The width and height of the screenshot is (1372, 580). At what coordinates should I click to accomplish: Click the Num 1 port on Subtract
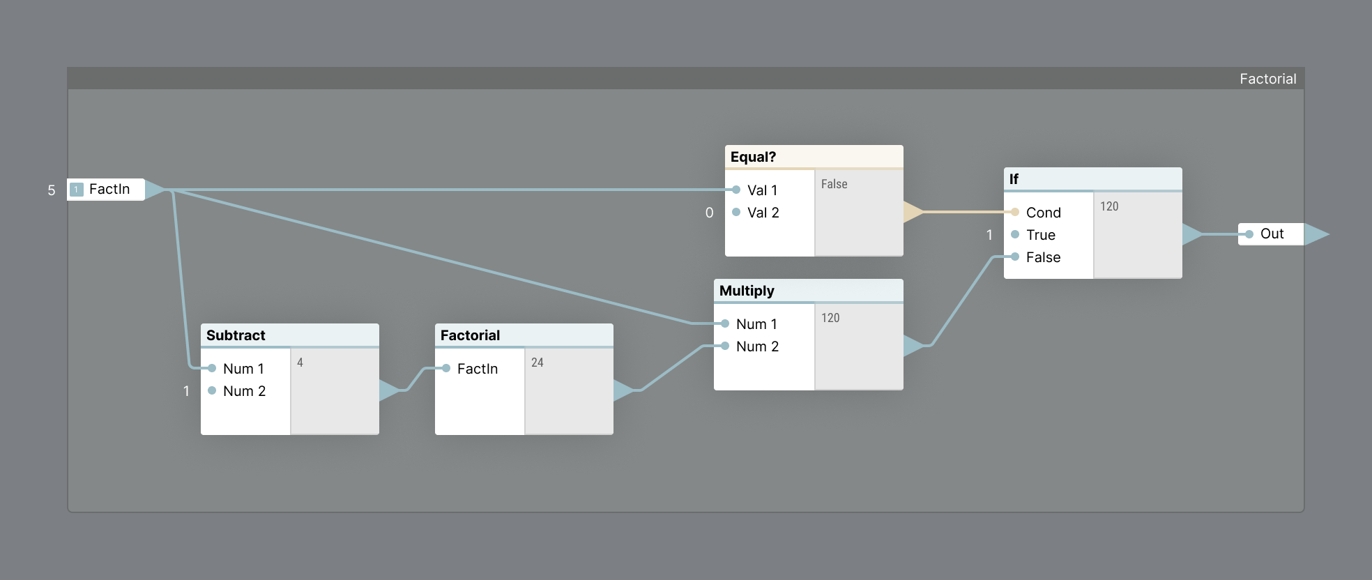click(x=213, y=368)
